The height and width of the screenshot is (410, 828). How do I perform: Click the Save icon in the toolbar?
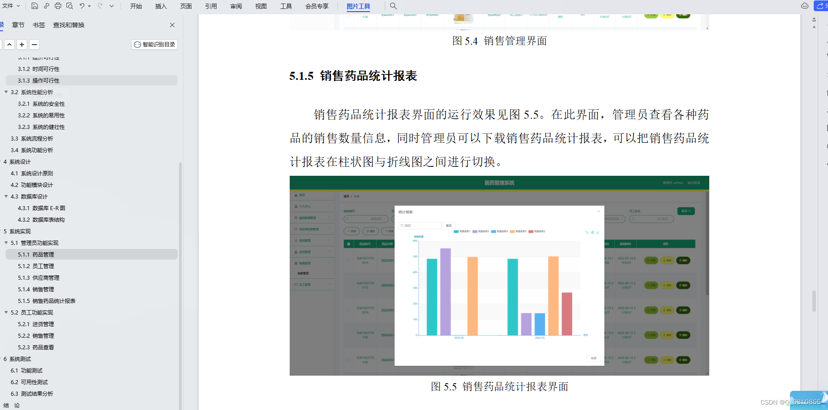click(x=35, y=6)
